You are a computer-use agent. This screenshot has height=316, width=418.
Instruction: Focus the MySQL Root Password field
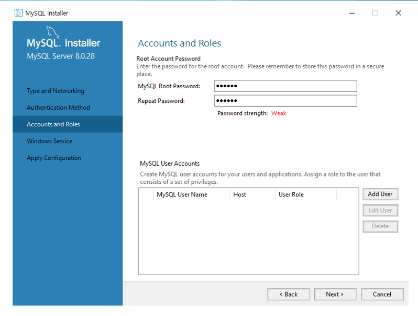pyautogui.click(x=285, y=86)
